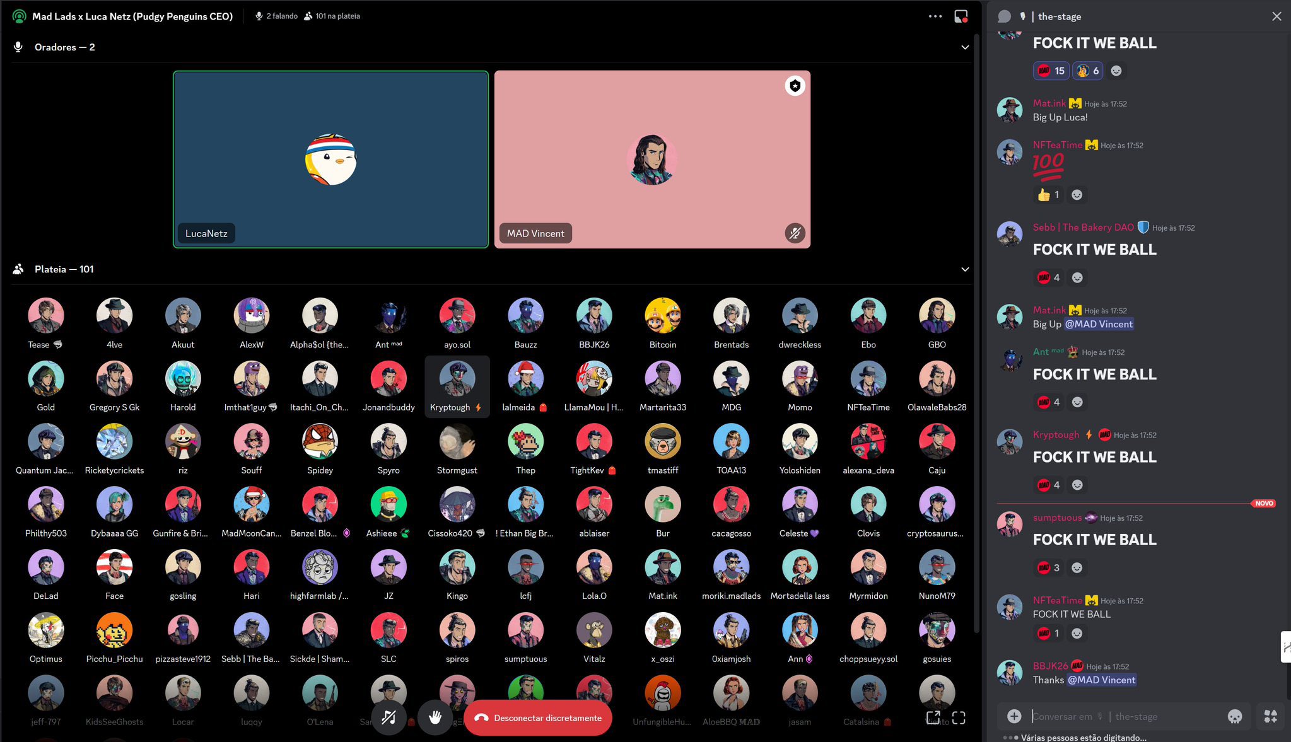Click the '101 na plateia' count in header
The height and width of the screenshot is (742, 1291).
click(332, 16)
